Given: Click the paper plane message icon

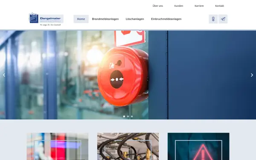Looking at the screenshot, I should pyautogui.click(x=223, y=19).
